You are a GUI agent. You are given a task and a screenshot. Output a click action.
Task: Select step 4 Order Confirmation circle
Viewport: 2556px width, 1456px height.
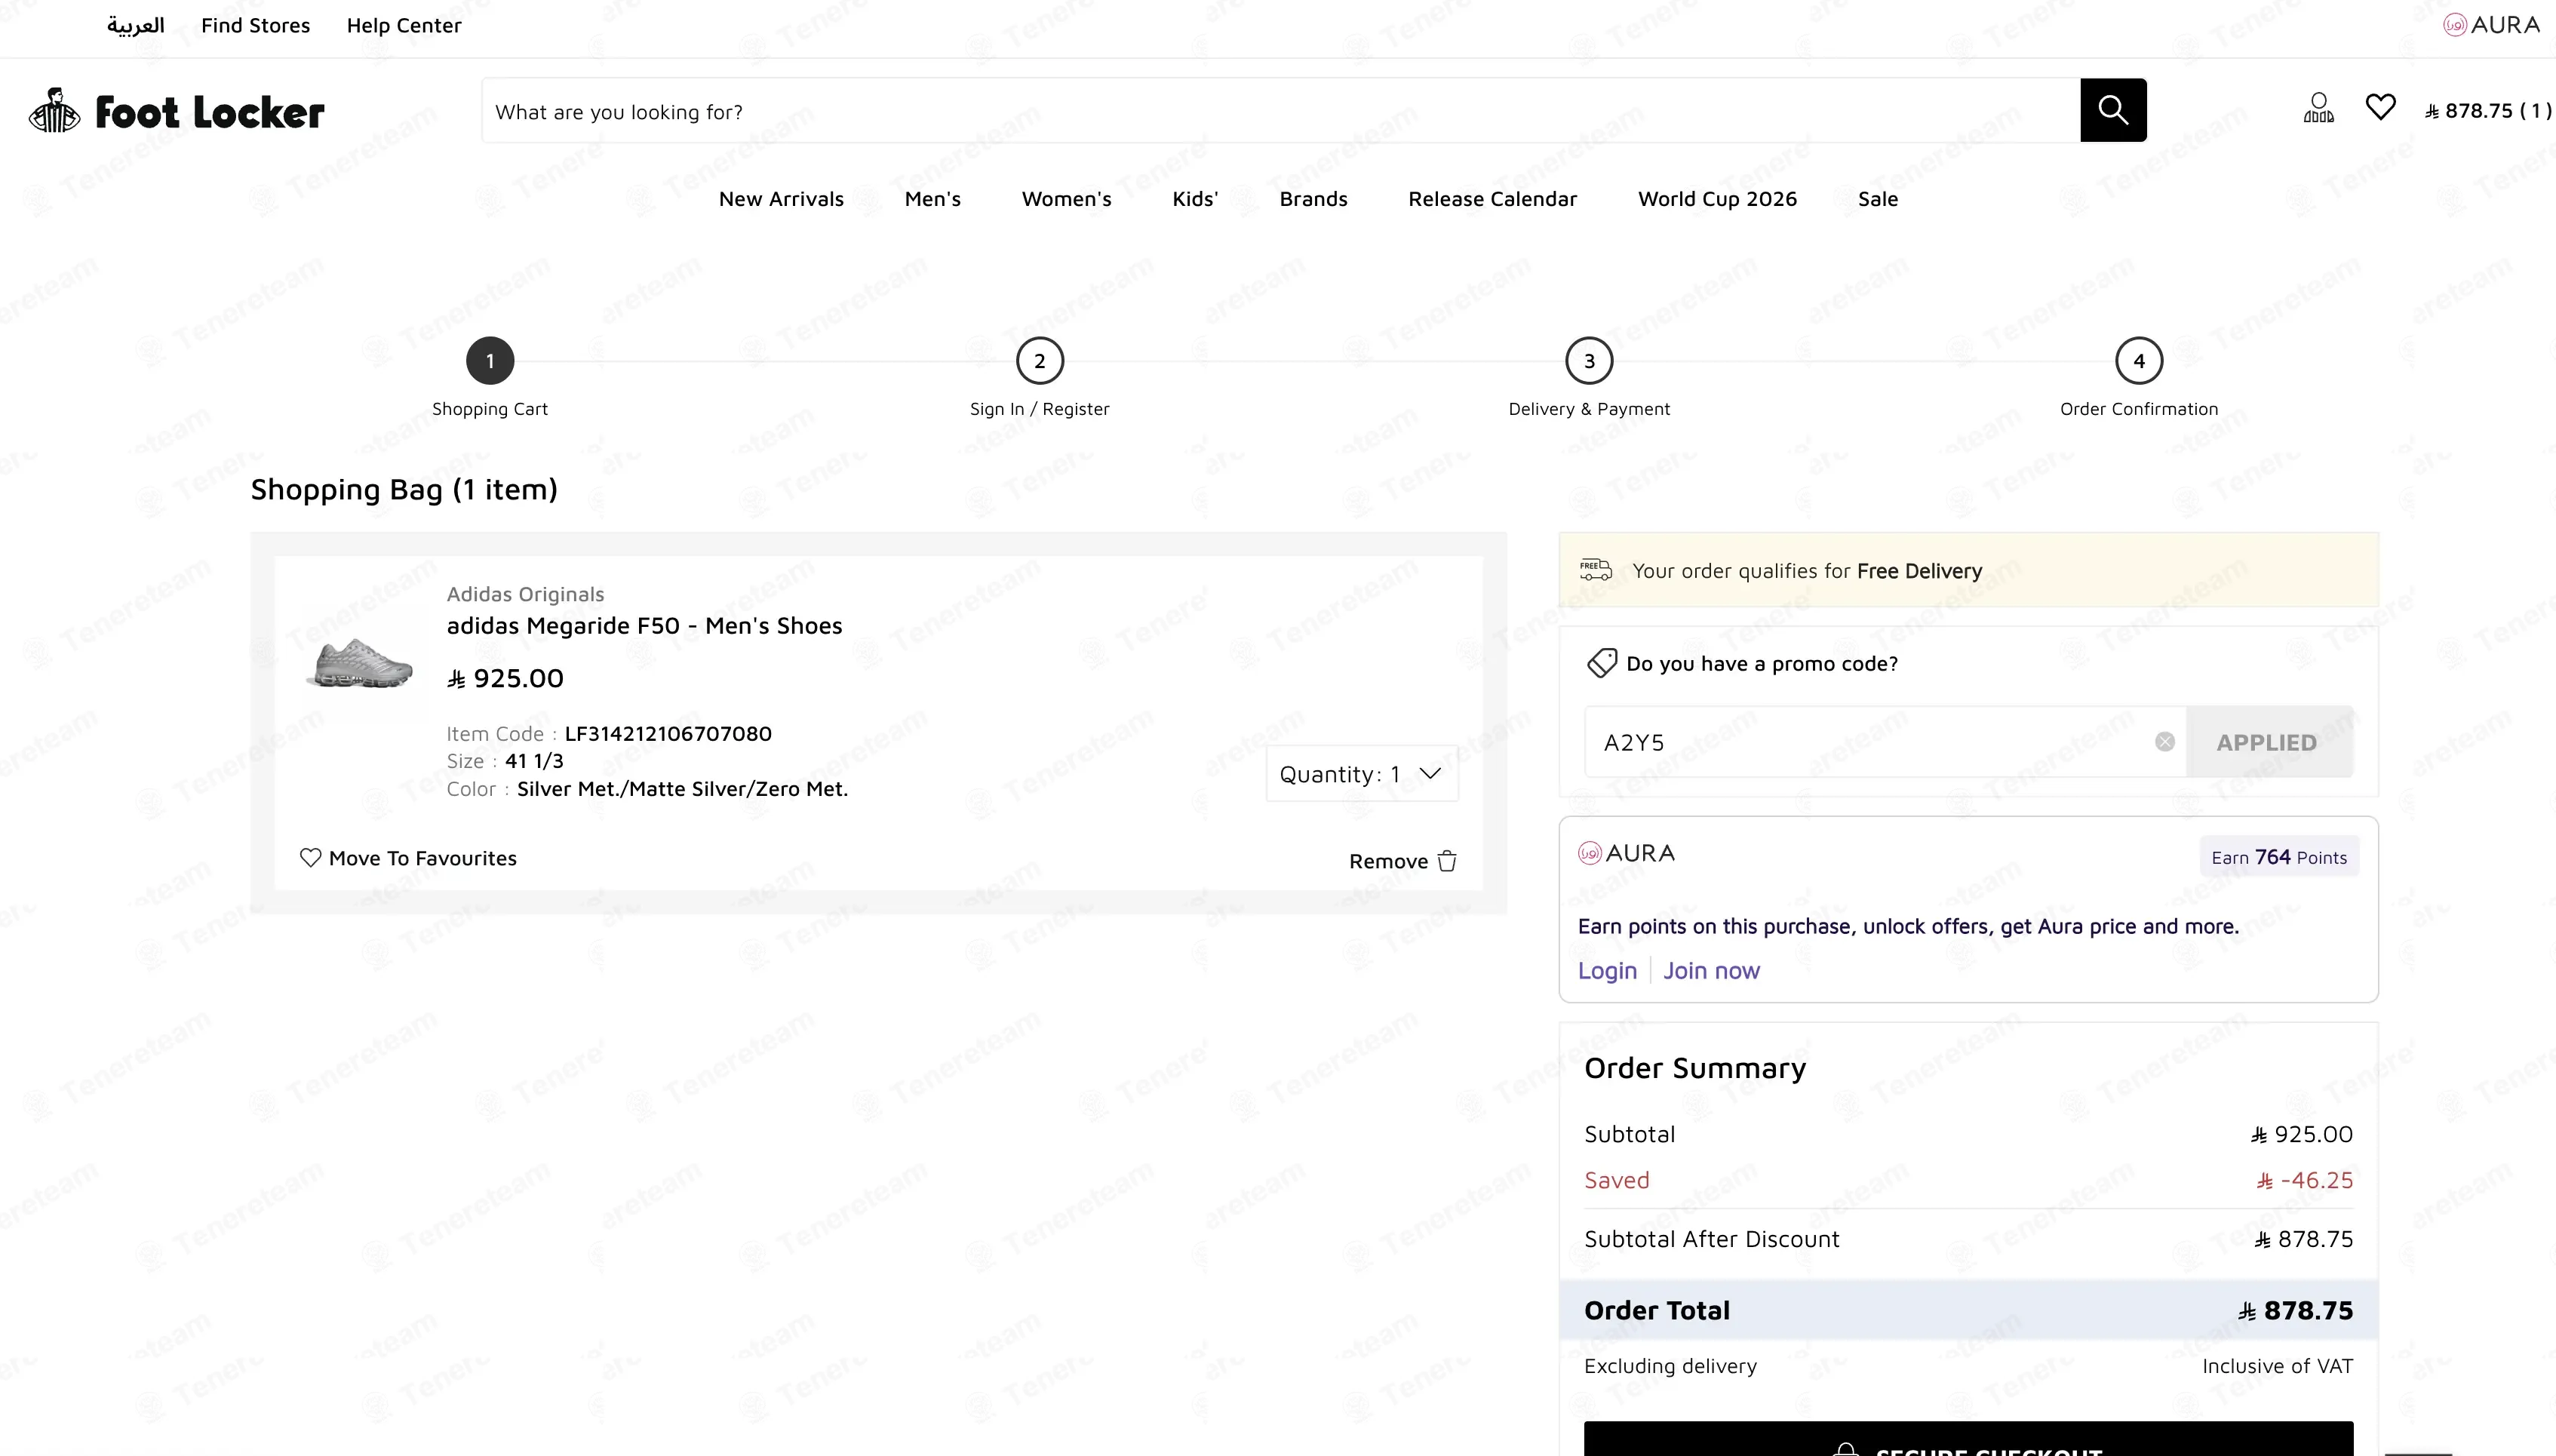(x=2139, y=361)
